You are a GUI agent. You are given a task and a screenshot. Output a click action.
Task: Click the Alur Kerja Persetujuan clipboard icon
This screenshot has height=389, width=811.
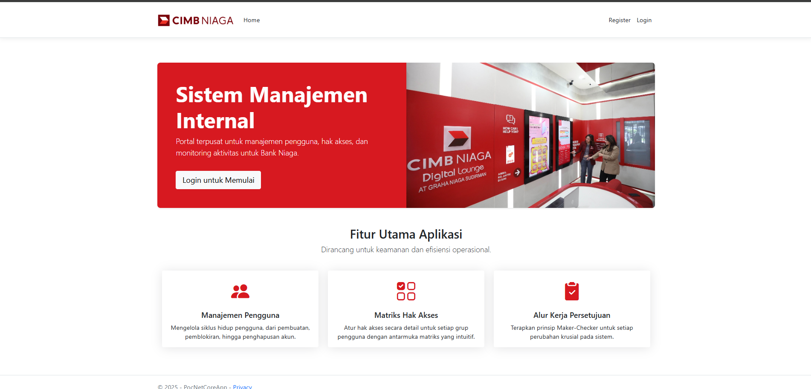click(x=572, y=291)
